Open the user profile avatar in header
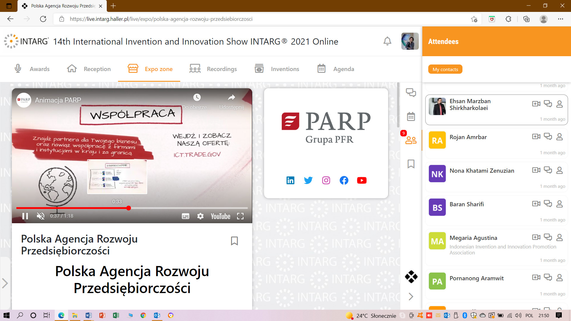Viewport: 571px width, 321px height. tap(410, 41)
